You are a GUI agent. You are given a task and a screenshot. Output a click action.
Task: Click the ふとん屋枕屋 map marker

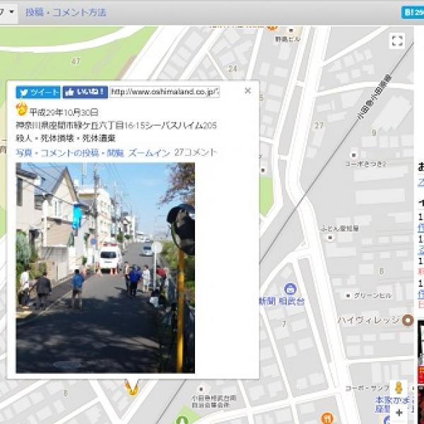[330, 238]
